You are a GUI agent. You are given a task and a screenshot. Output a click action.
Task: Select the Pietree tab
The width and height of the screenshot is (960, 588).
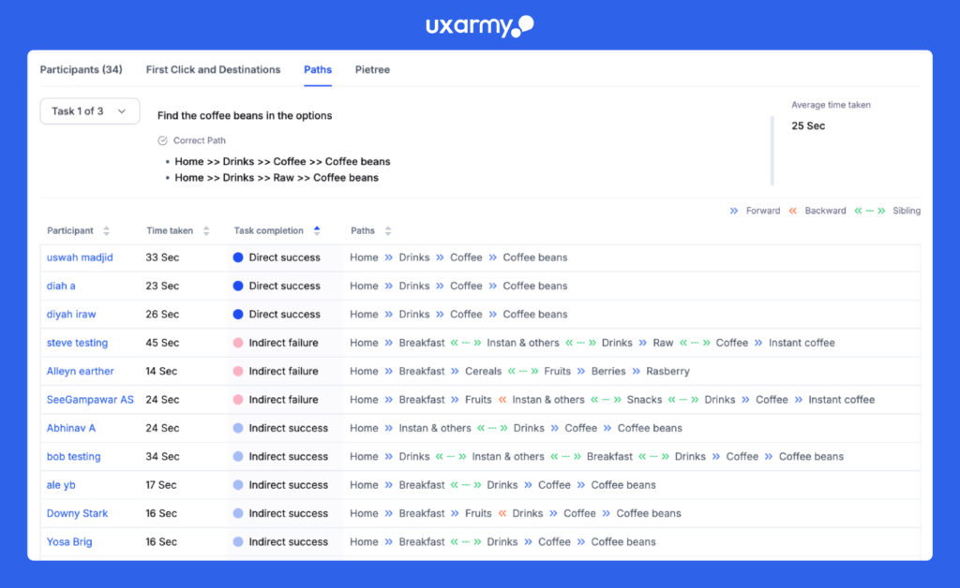click(372, 69)
